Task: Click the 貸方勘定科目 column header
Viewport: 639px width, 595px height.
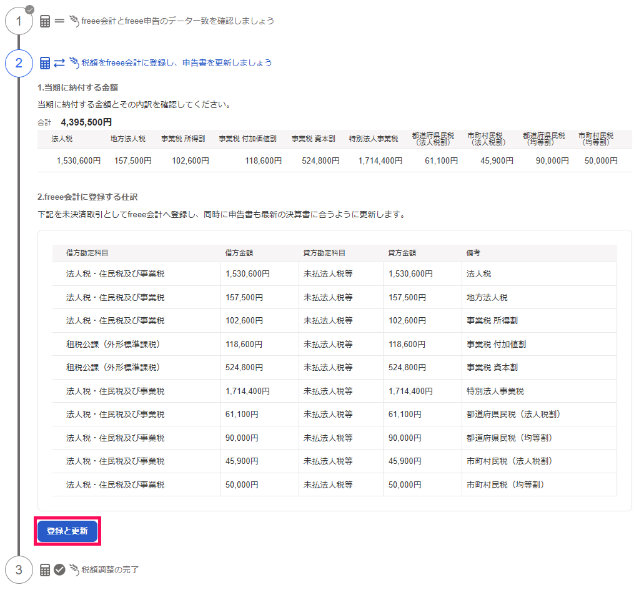Action: click(324, 253)
